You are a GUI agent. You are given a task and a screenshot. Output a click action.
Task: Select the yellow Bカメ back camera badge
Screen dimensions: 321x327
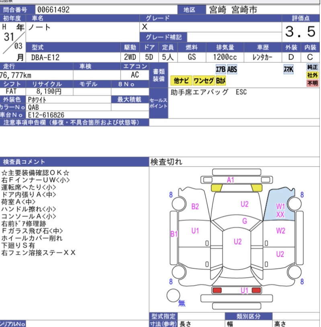[x=221, y=81]
